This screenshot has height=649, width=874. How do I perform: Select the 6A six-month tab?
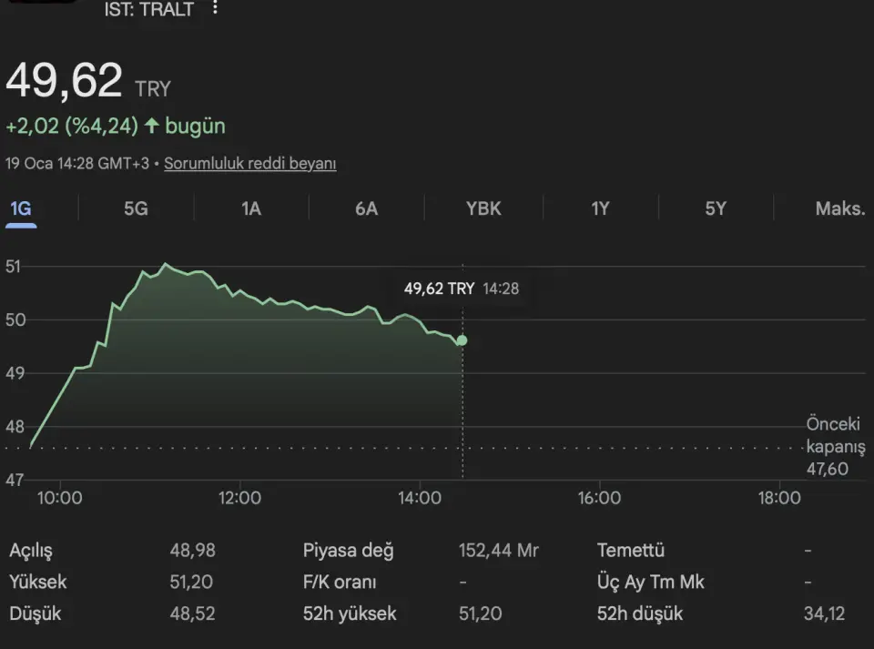point(366,208)
